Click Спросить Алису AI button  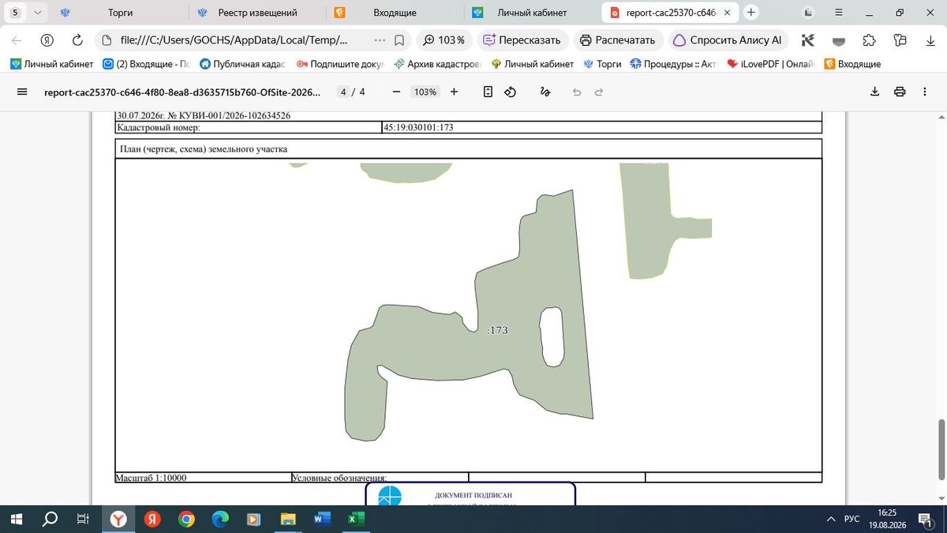[728, 40]
